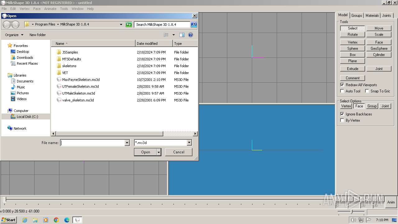398x224 pixels.
Task: Click the Forward navigation arrow
Action: click(x=15, y=24)
